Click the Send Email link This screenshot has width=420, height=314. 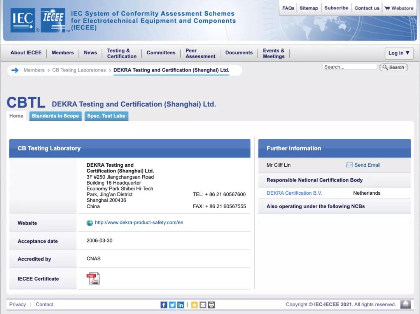point(367,165)
